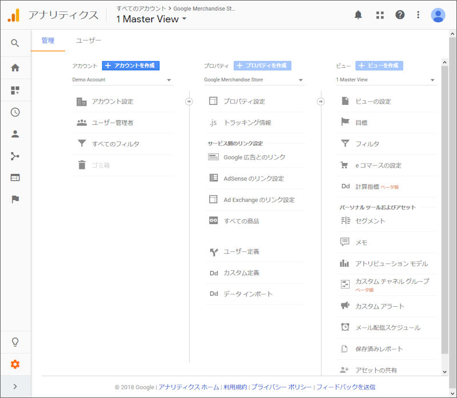Click the アナリティクス ホーム footer link
This screenshot has width=457, height=398.
(x=189, y=387)
